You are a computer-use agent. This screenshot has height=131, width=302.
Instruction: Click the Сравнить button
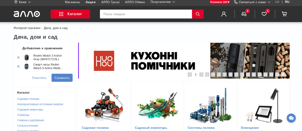coord(62,78)
